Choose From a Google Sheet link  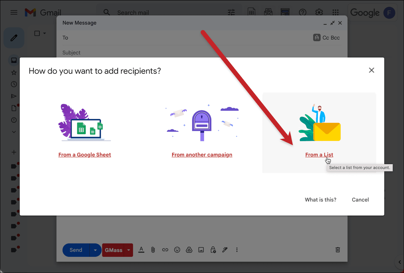coord(85,155)
